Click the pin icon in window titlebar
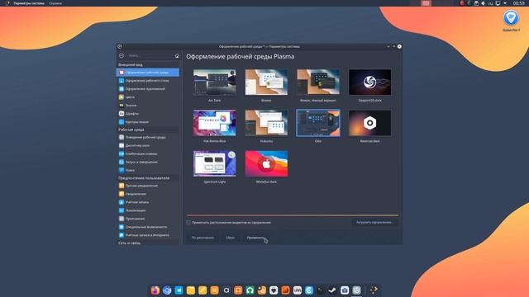 click(x=119, y=46)
